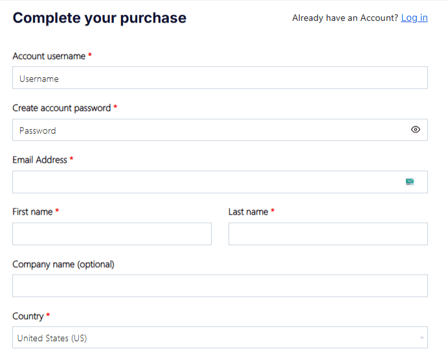Select the Last name input box
This screenshot has width=448, height=358.
click(x=328, y=234)
